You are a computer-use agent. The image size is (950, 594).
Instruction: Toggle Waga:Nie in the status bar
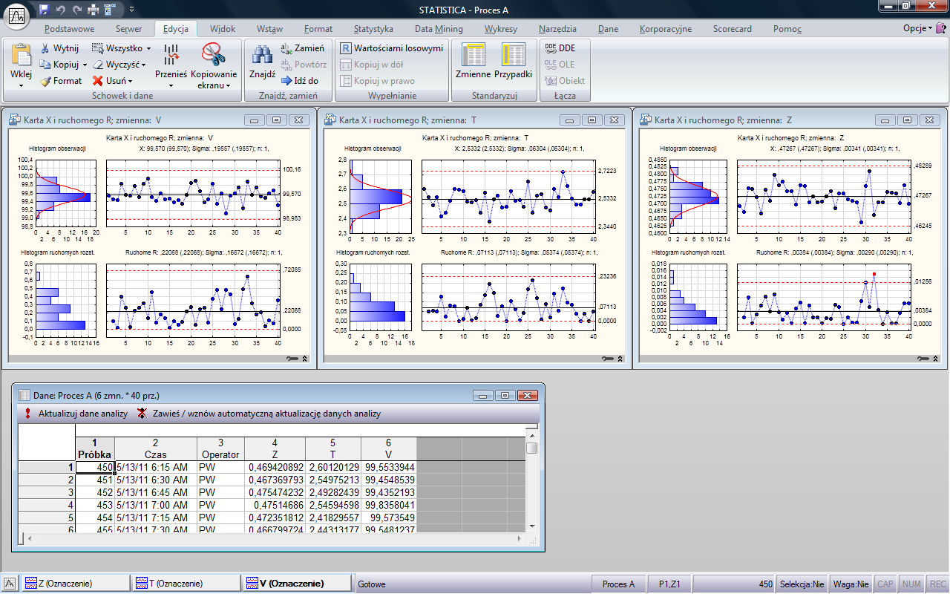(851, 584)
